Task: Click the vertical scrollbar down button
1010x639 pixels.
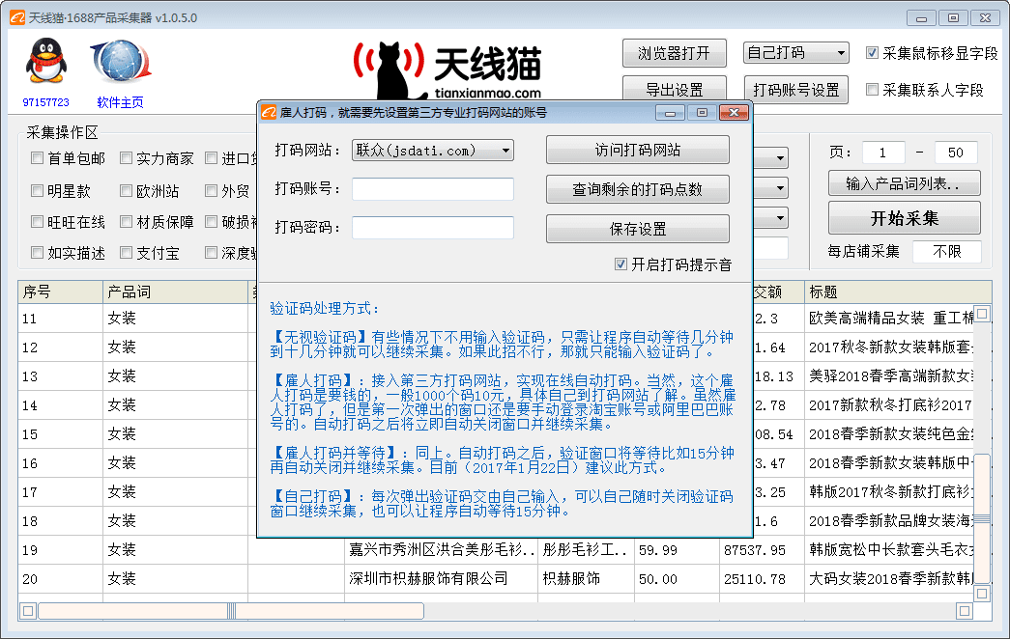Action: coord(982,594)
